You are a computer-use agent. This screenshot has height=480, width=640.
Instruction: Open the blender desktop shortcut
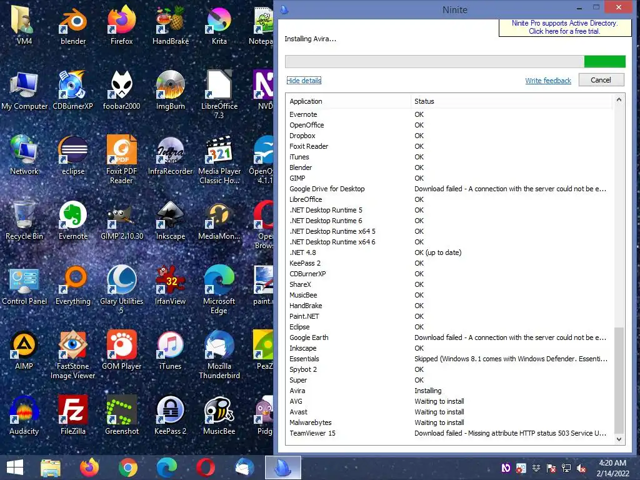click(73, 25)
